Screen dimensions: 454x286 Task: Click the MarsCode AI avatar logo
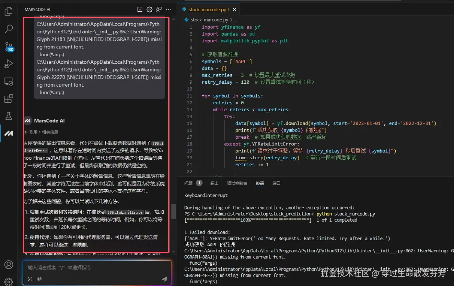click(28, 121)
